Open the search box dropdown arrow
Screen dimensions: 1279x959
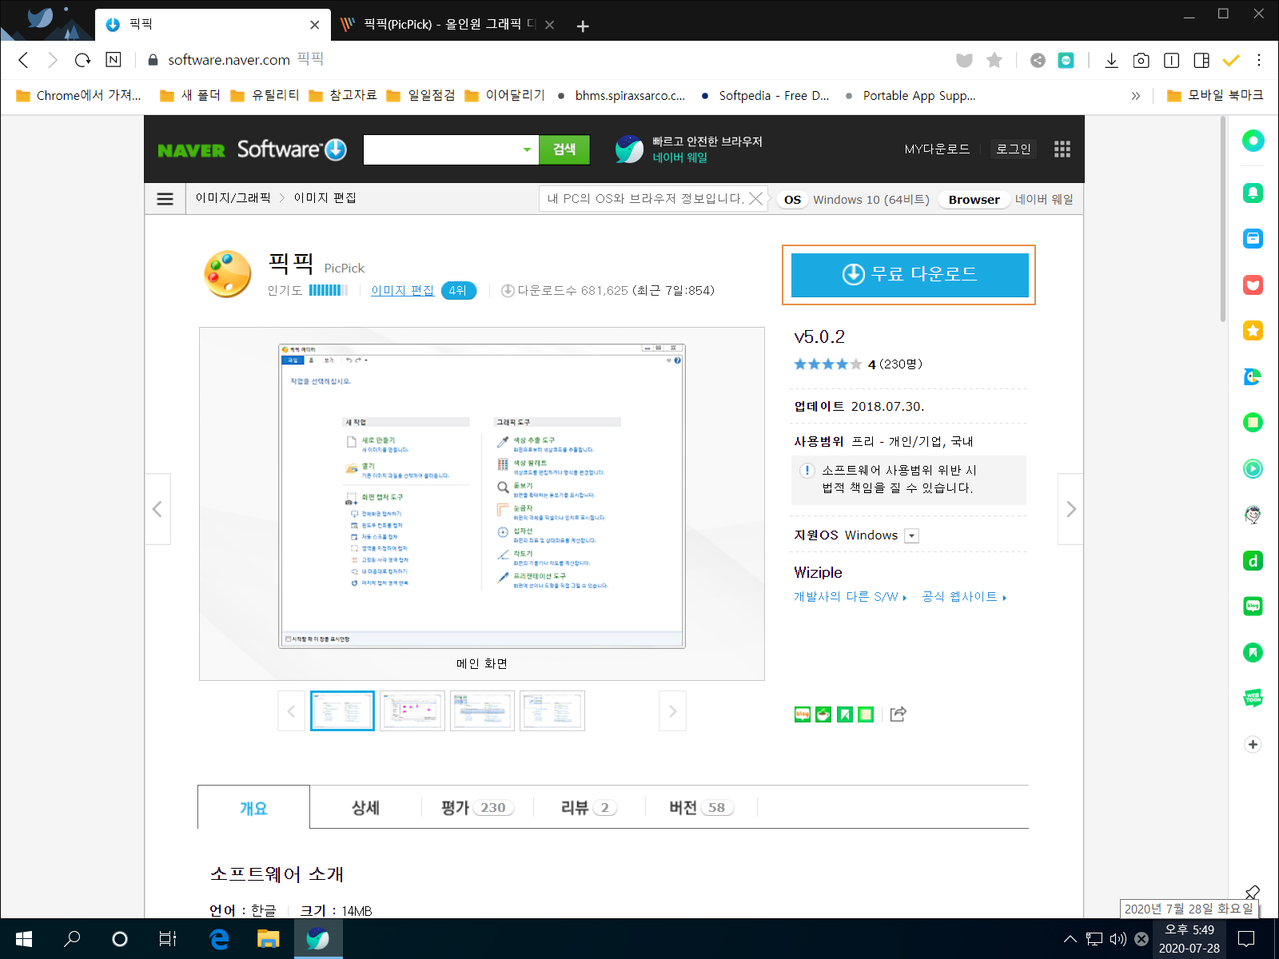click(x=527, y=149)
